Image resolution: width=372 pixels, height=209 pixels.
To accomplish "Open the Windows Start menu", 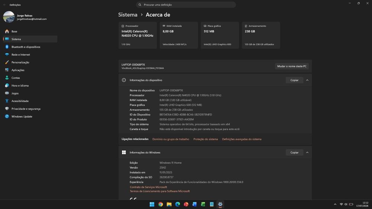I will point(152,204).
